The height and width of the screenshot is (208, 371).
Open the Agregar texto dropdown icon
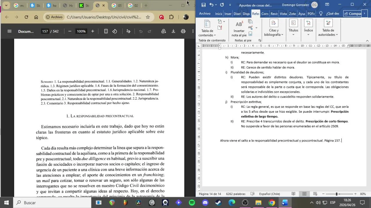221,22
